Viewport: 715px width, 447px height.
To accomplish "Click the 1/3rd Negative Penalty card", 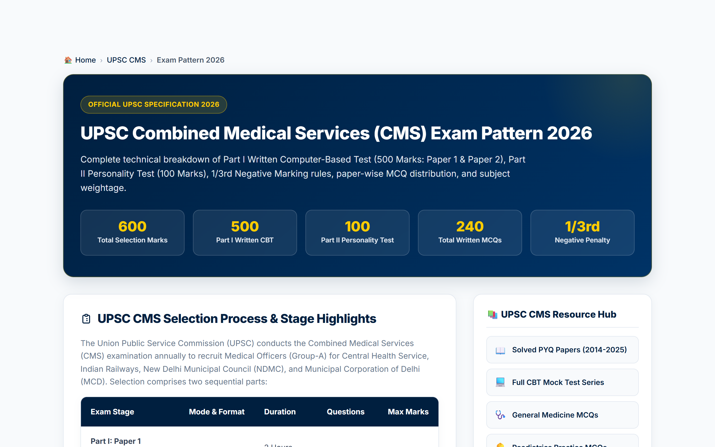I will pos(582,233).
